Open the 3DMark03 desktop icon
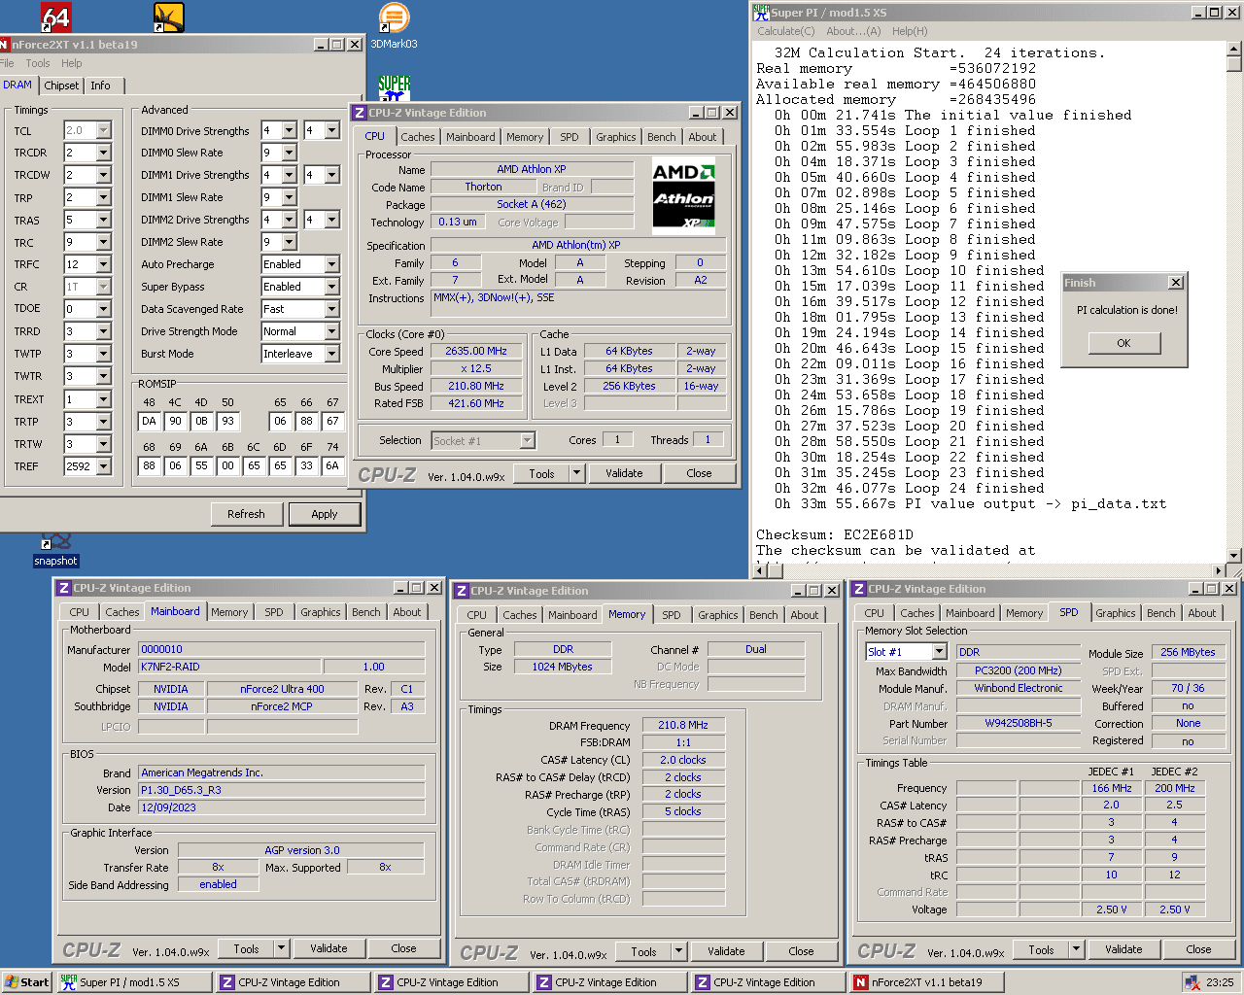Image resolution: width=1244 pixels, height=995 pixels. tap(394, 25)
